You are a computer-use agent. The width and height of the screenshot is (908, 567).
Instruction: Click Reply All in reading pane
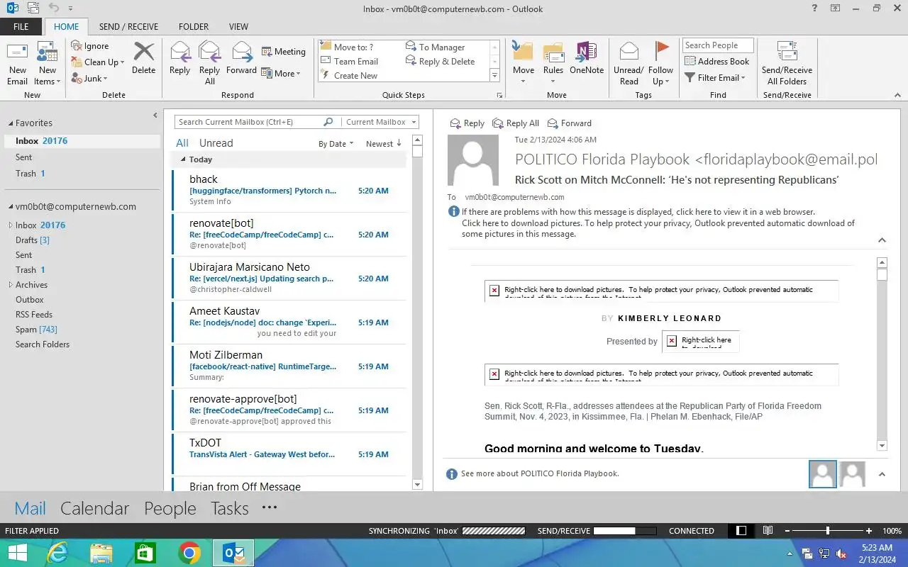(x=516, y=123)
